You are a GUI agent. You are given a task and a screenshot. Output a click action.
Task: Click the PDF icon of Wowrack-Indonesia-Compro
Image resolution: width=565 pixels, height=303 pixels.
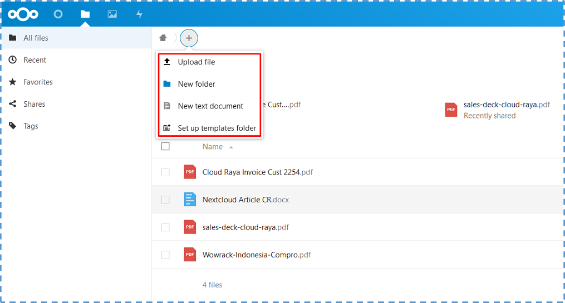pos(190,255)
